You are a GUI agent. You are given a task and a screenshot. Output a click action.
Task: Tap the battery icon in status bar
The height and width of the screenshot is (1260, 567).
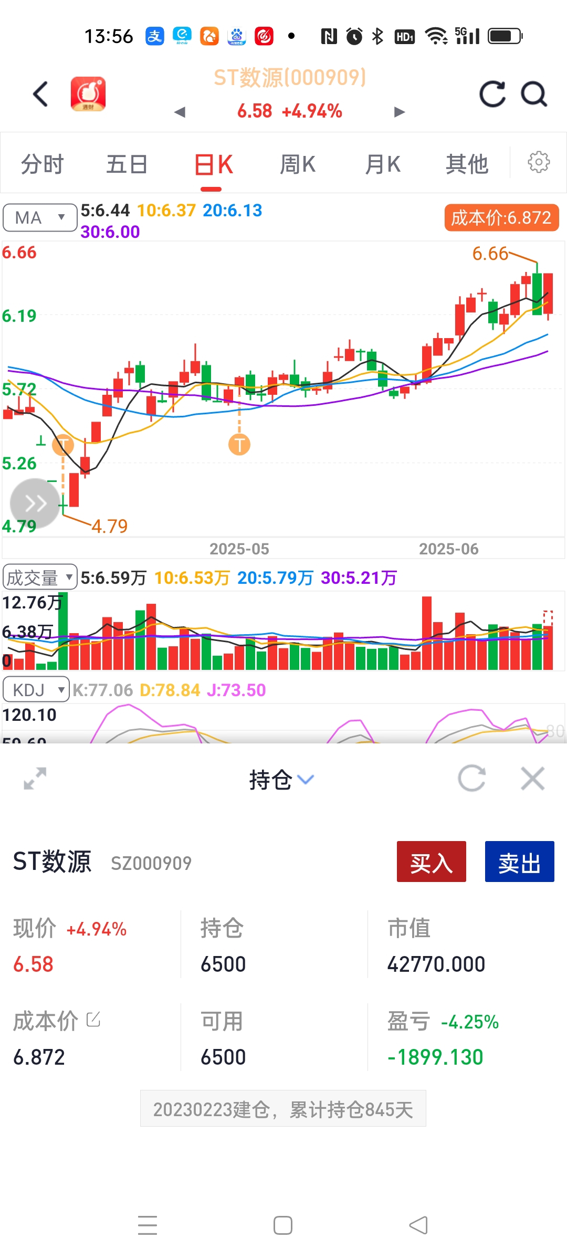505,36
